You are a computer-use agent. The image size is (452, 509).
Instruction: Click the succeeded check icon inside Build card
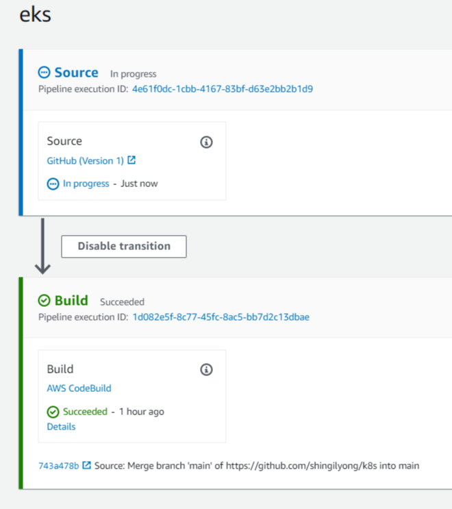tap(53, 412)
